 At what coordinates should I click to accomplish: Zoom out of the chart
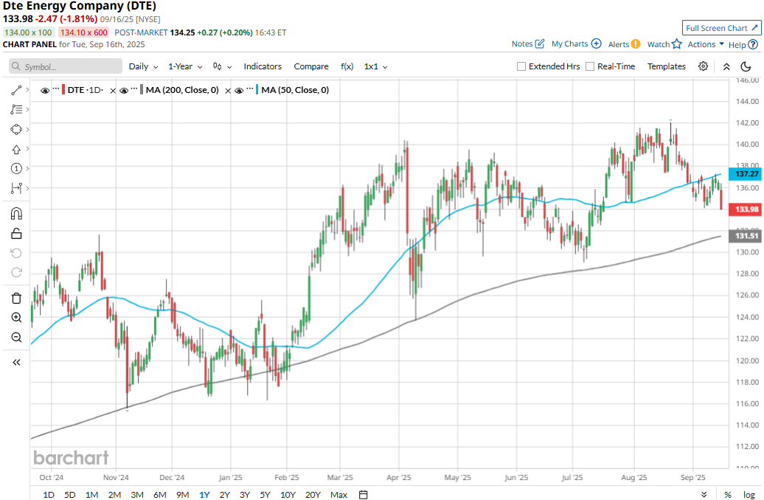point(16,337)
